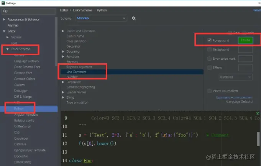Select Django/Jinja2 Template page
This screenshot has width=261, height=166.
30,150
